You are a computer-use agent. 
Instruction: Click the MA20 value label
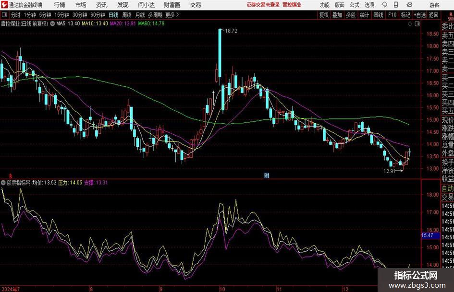point(123,23)
